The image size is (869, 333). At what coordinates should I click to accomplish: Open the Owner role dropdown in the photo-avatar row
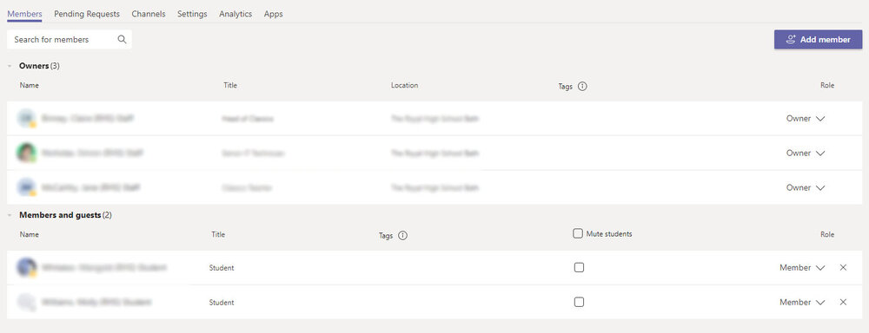point(806,153)
